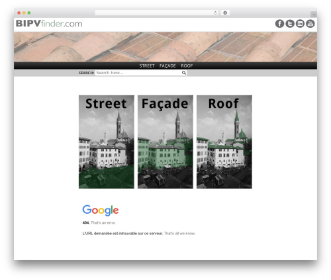331x280 pixels.
Task: Go to STREET in navigation bar
Action: pyautogui.click(x=147, y=66)
